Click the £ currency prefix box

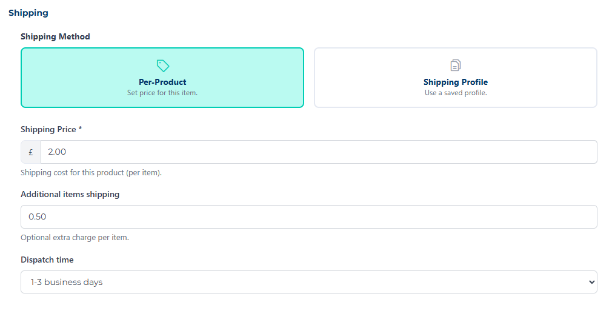coord(31,152)
